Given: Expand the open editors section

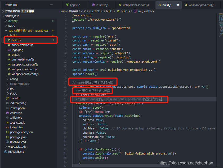Looking at the screenshot, I should point(3,11).
